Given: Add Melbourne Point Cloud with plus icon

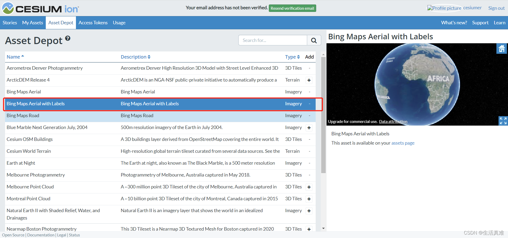Looking at the screenshot, I should pos(309,187).
